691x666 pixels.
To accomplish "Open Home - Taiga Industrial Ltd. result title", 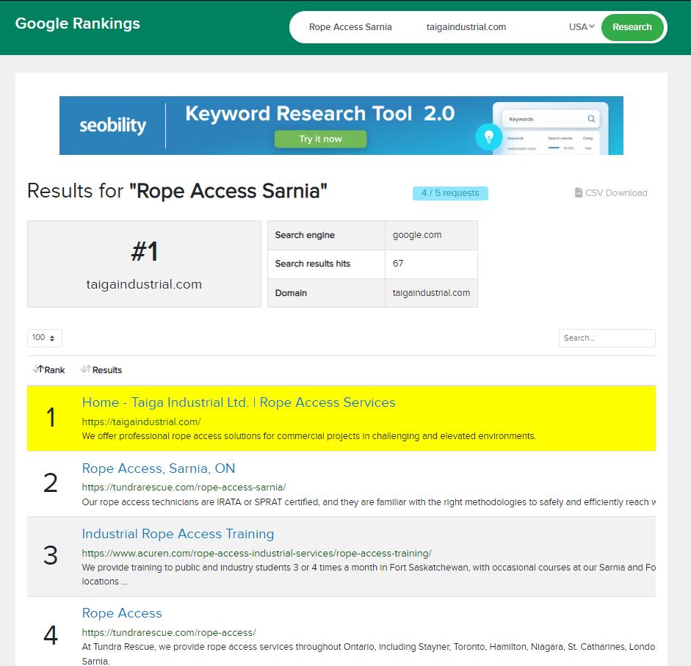I will (239, 402).
